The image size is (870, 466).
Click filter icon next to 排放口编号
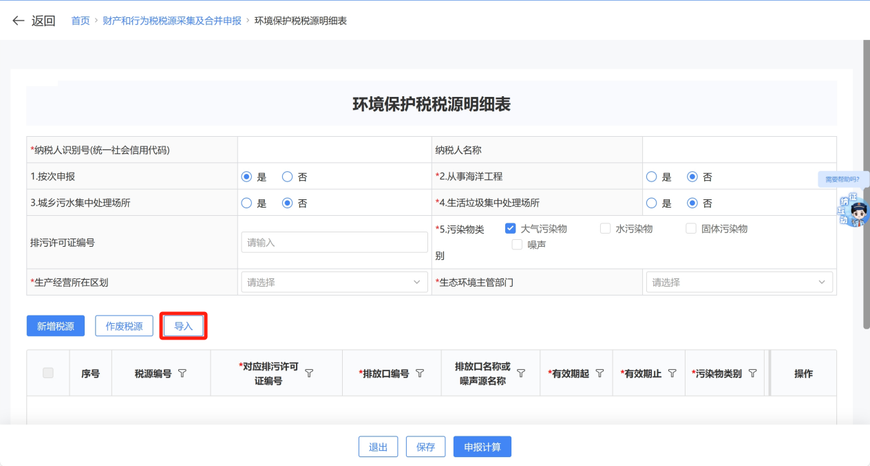[420, 373]
